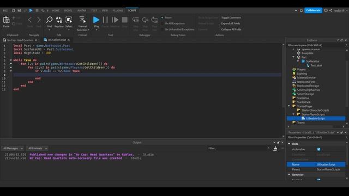Switch to the No Cap: Head Quarters document tab
The image size is (349, 196).
(20, 40)
